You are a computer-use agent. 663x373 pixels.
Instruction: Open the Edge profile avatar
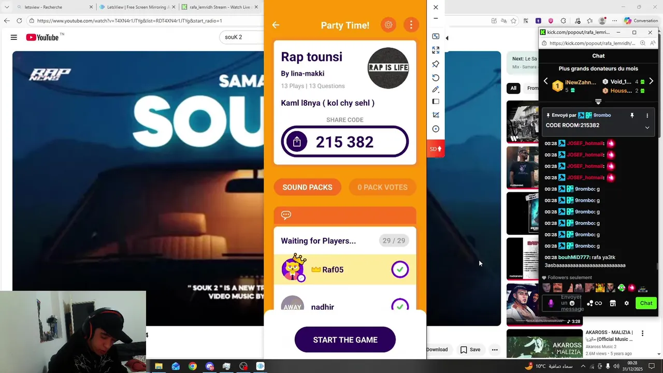tap(602, 21)
